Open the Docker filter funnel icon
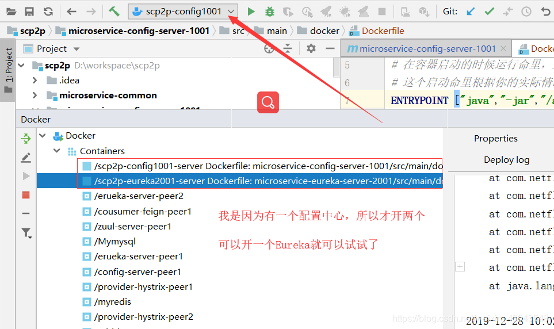Screen dimensions: 554x329 (26, 232)
